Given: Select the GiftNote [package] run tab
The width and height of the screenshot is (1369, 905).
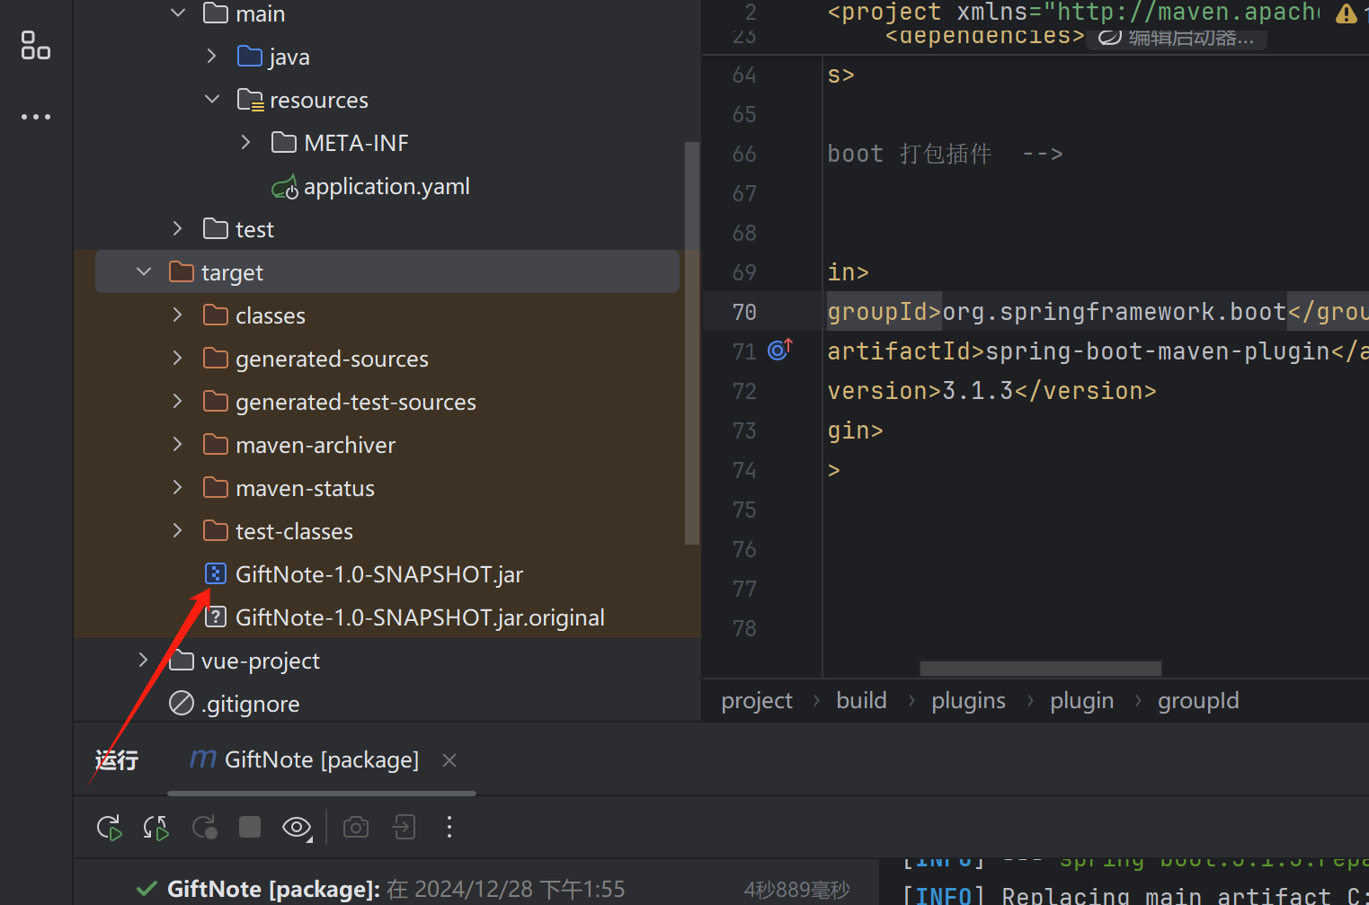Looking at the screenshot, I should tap(321, 760).
